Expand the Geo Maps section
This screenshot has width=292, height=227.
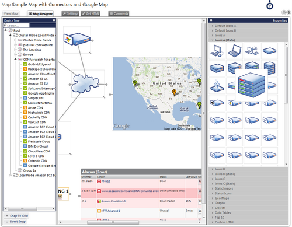(248, 198)
